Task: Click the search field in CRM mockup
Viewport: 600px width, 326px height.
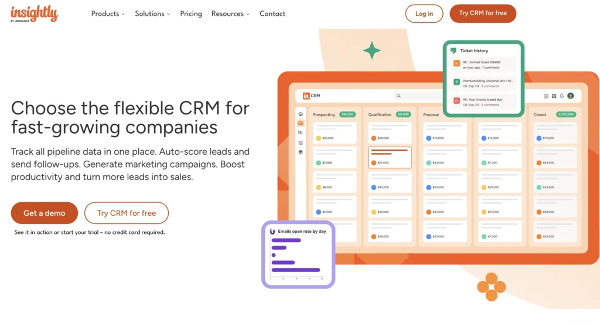Action: pos(419,96)
